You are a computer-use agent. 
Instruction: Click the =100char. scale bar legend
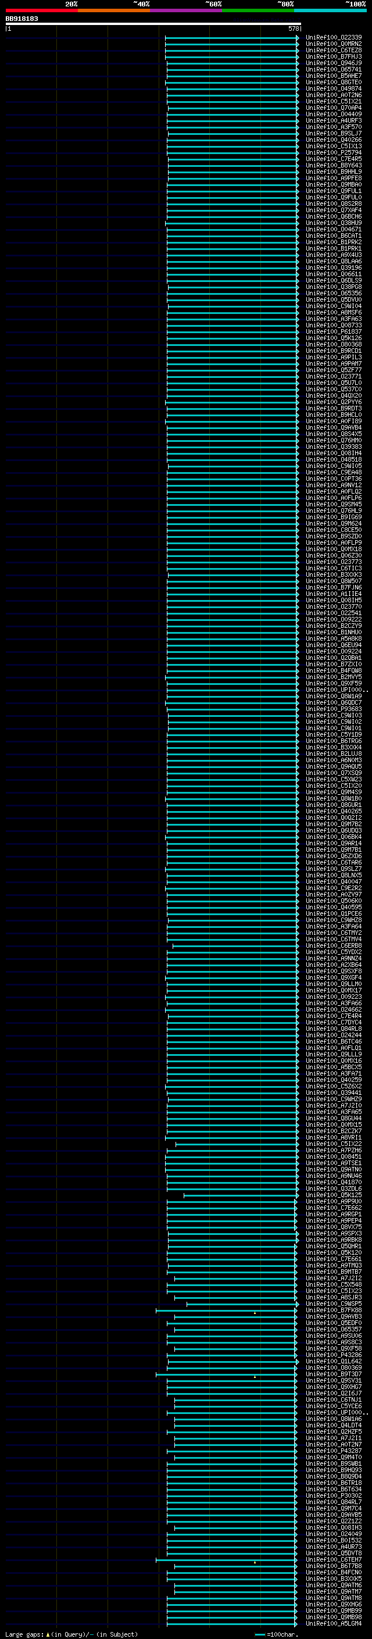pyautogui.click(x=276, y=1634)
